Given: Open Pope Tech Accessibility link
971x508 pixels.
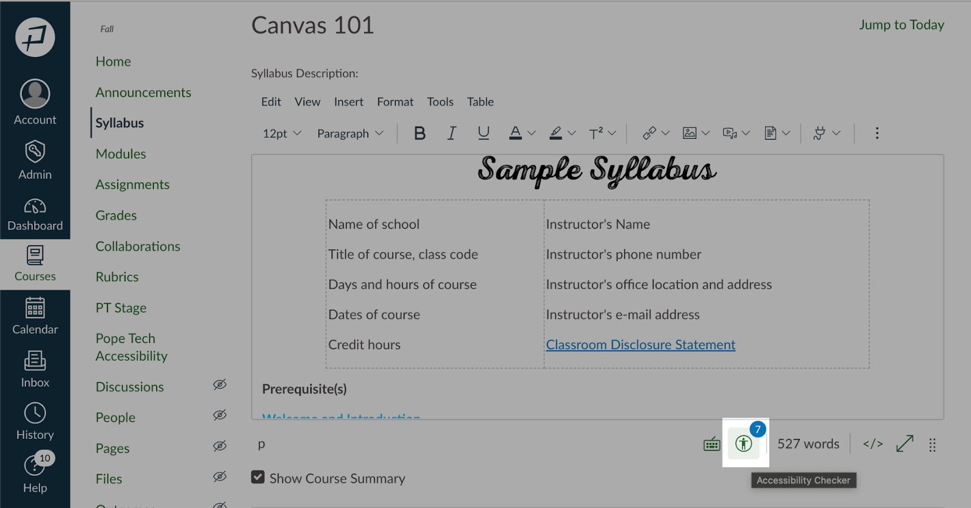Looking at the screenshot, I should click(x=132, y=347).
